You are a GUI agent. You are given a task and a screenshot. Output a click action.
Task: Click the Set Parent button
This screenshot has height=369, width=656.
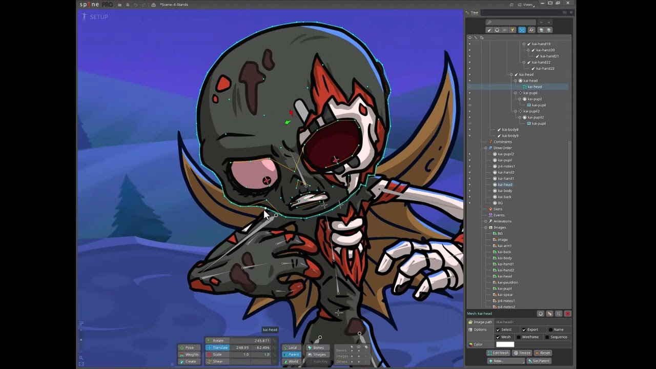pos(539,361)
